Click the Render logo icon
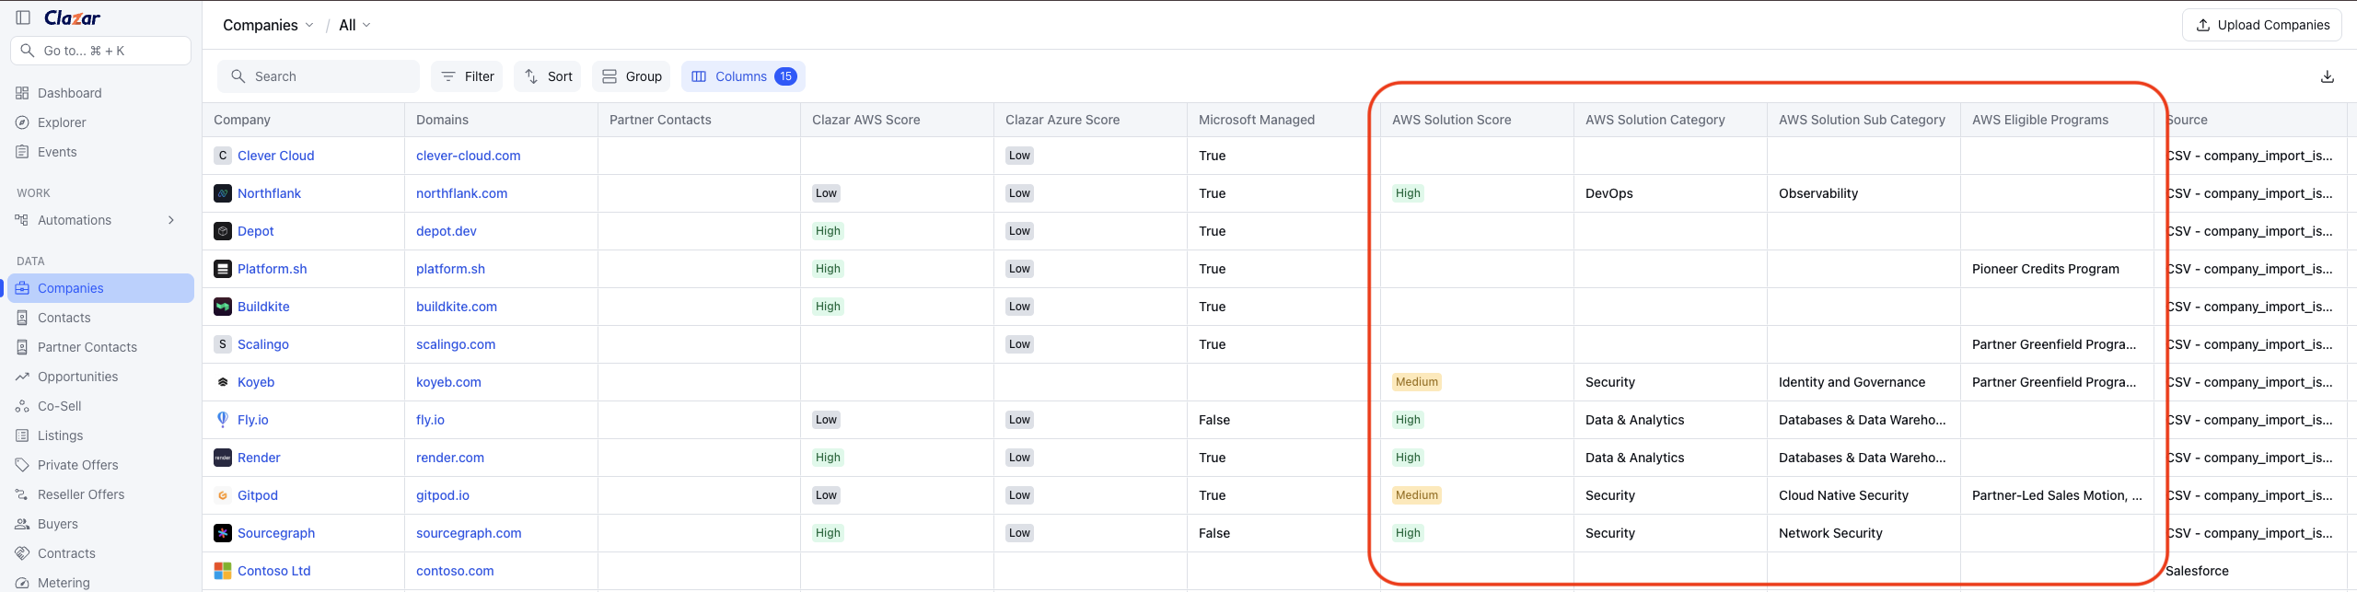Image resolution: width=2357 pixels, height=592 pixels. pos(223,458)
